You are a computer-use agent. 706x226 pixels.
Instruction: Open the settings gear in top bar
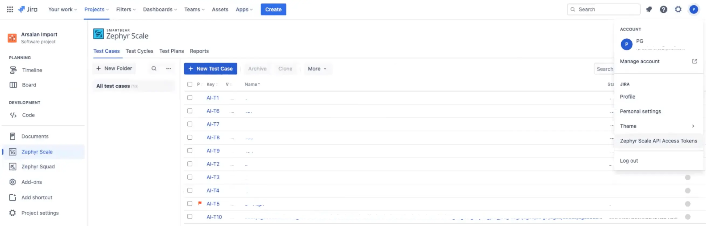click(x=678, y=9)
